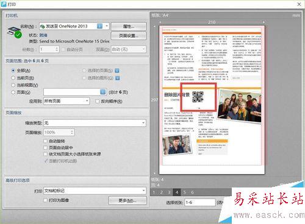This screenshot has height=224, width=305.
Task: Go to page 3 in preview navigator
Action: [169, 192]
